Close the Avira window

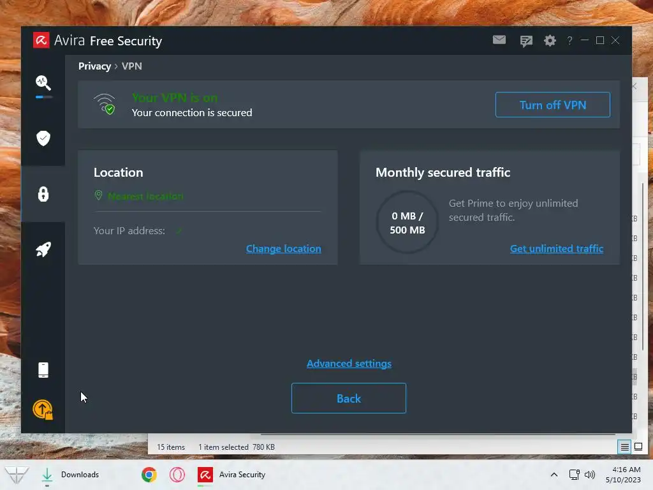(615, 40)
